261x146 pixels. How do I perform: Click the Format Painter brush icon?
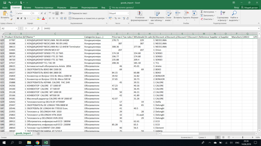pos(11,19)
